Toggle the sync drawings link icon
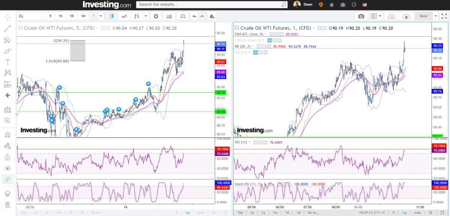The width and height of the screenshot is (450, 216). coord(7,180)
